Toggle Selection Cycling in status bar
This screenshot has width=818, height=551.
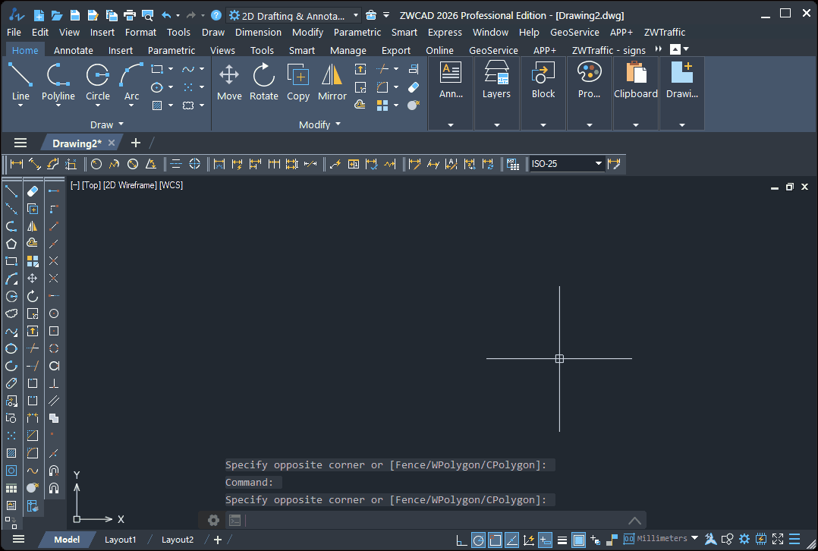[595, 540]
